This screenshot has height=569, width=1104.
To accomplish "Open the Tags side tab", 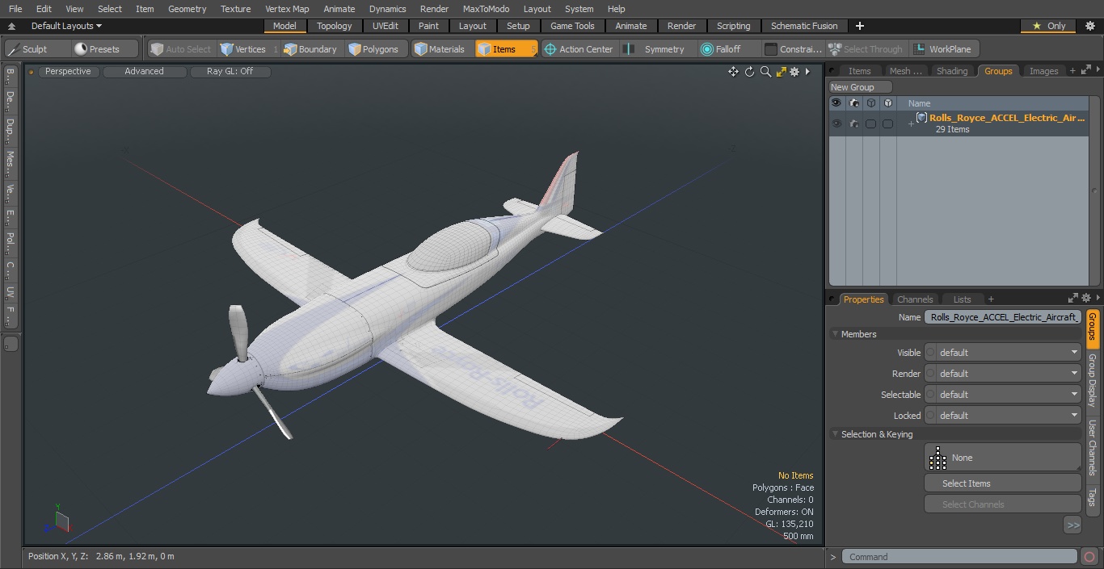I will (x=1092, y=497).
